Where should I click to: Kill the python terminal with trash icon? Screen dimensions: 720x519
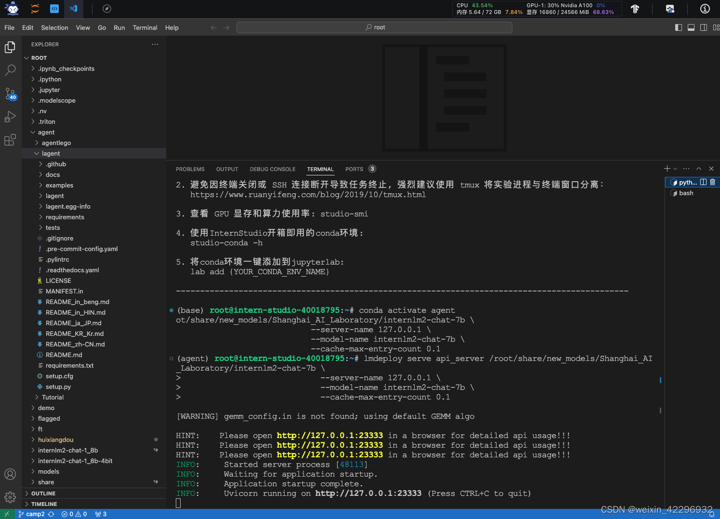point(712,182)
